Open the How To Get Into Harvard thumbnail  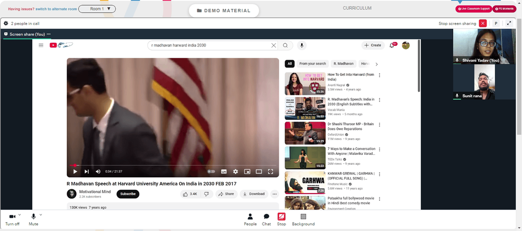pos(305,84)
